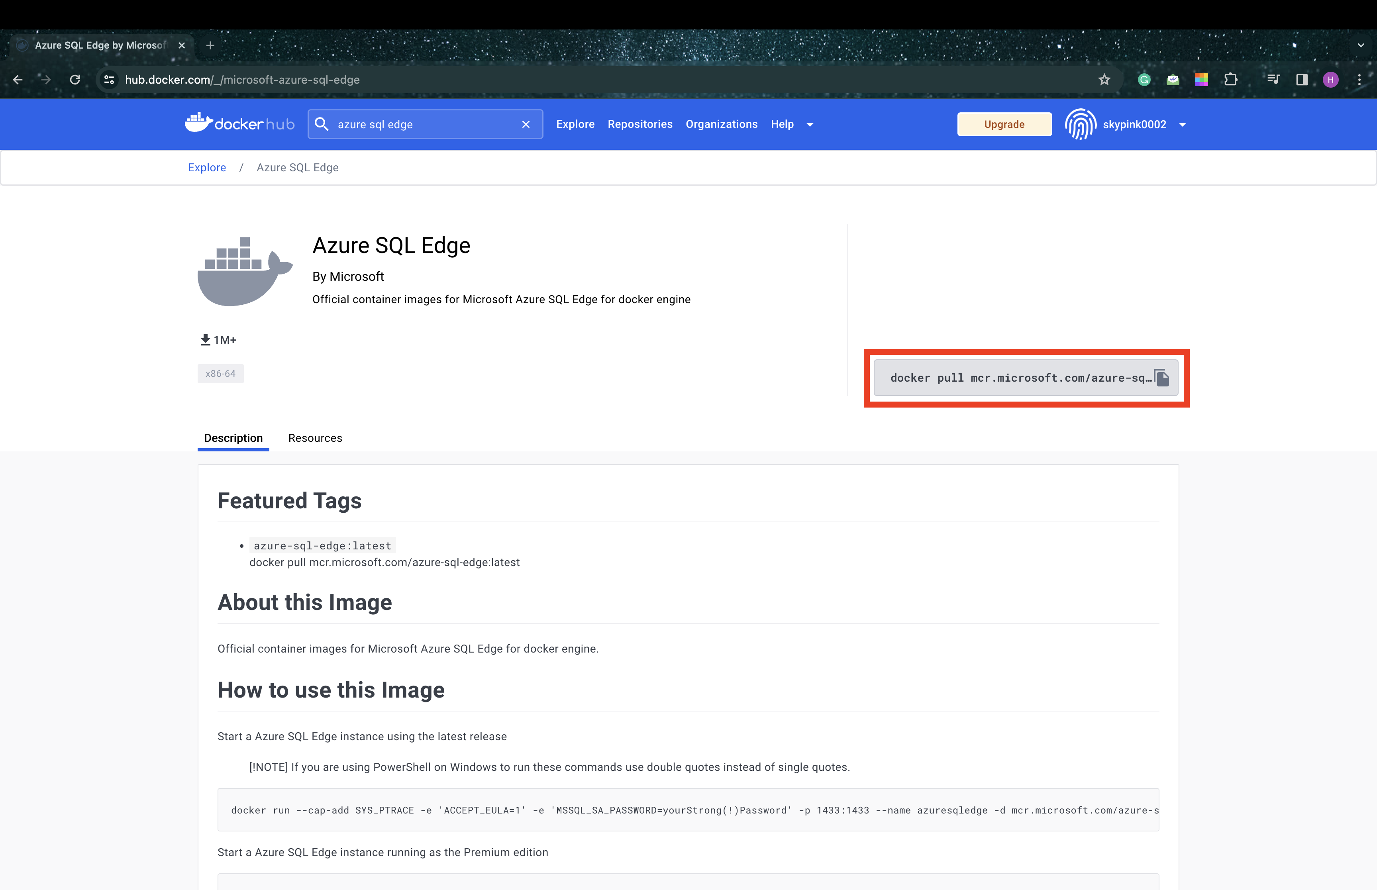This screenshot has height=890, width=1377.
Task: Click the fingerprint user avatar
Action: (x=1080, y=124)
